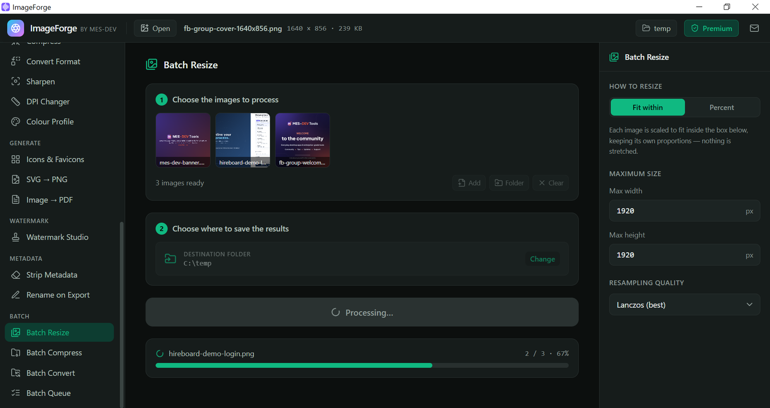Click the temp folder icon
The height and width of the screenshot is (408, 770).
coord(646,28)
